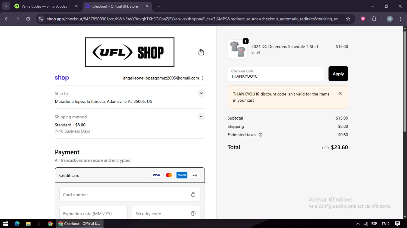This screenshot has width=407, height=228.
Task: Open the Chrome profile M avatar
Action: [390, 19]
